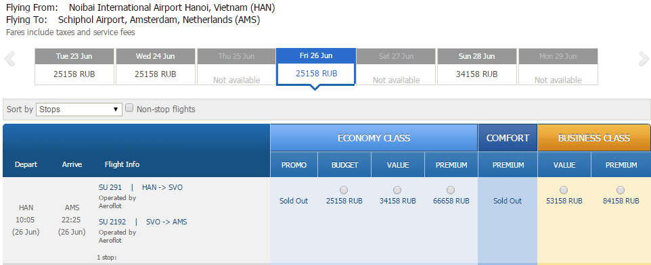The image size is (651, 265).
Task: Click the PROMO fare column header
Action: coord(294,165)
